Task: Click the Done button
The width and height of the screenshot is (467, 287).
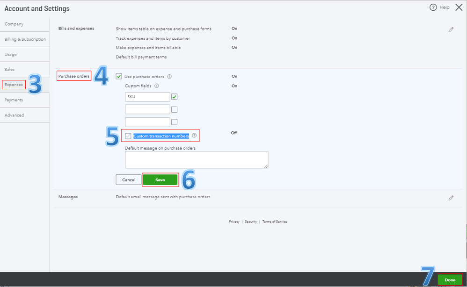Action: [450, 280]
